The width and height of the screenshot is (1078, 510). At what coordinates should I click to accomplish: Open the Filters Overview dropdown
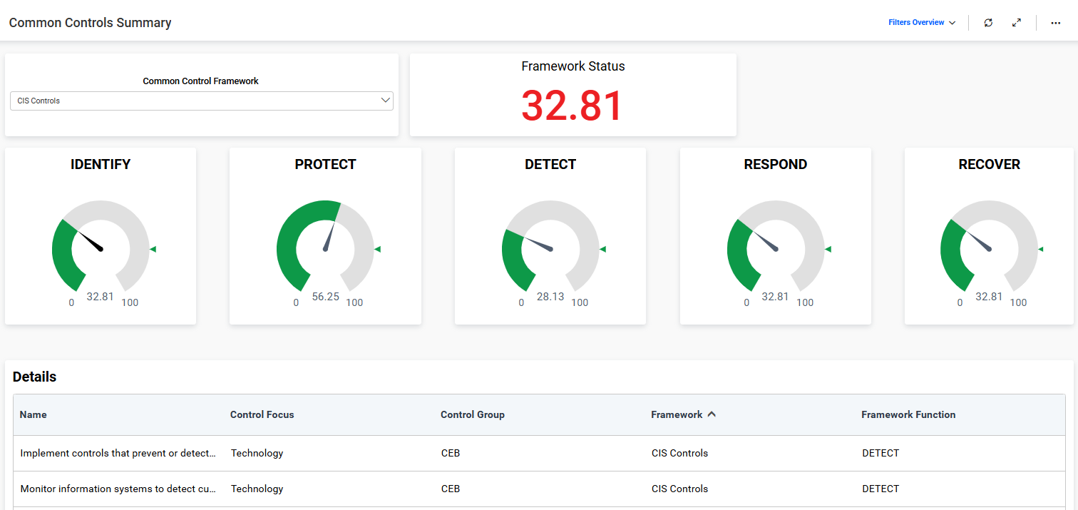pyautogui.click(x=921, y=23)
